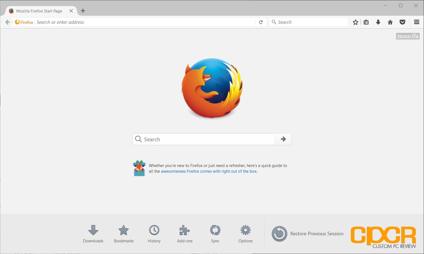424x254 pixels.
Task: Open the downloads arrow in toolbar
Action: pyautogui.click(x=378, y=22)
